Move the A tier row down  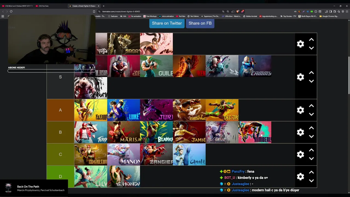tap(311, 114)
